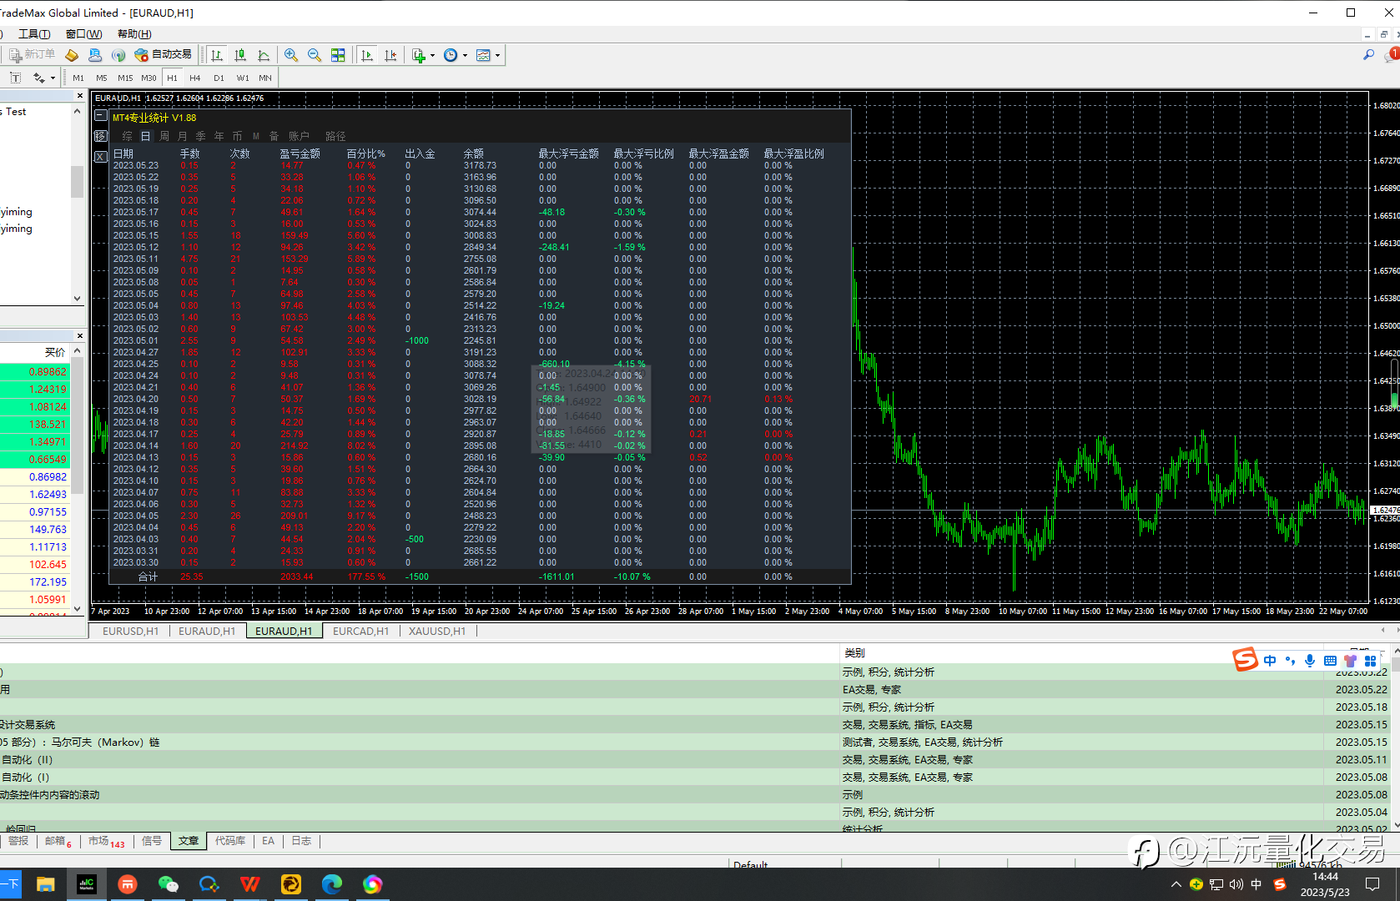Click the add indicator plus icon

click(x=419, y=55)
